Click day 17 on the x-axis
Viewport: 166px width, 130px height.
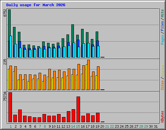88,126
